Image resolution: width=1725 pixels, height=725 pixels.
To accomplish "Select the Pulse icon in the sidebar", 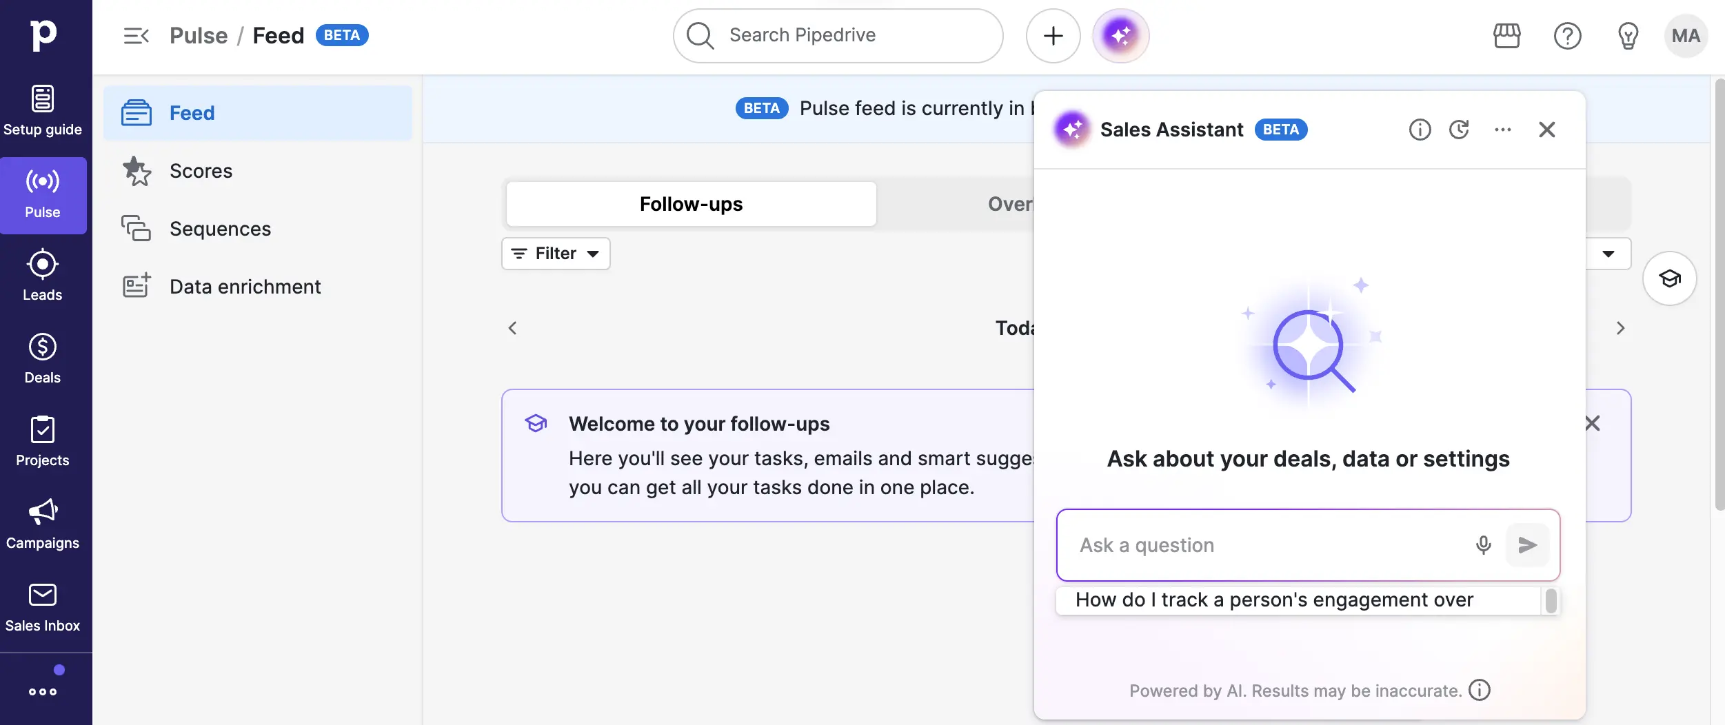I will coord(43,194).
